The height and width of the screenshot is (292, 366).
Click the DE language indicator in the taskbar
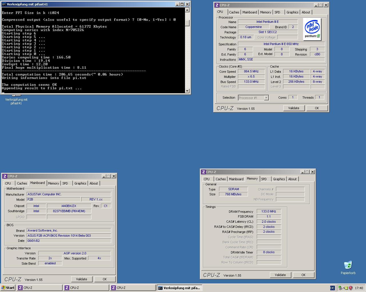pyautogui.click(x=332, y=288)
